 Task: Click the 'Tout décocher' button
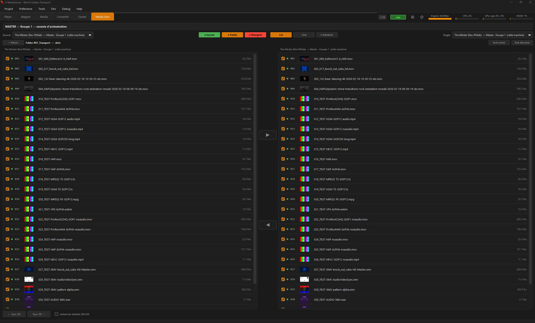pos(522,43)
